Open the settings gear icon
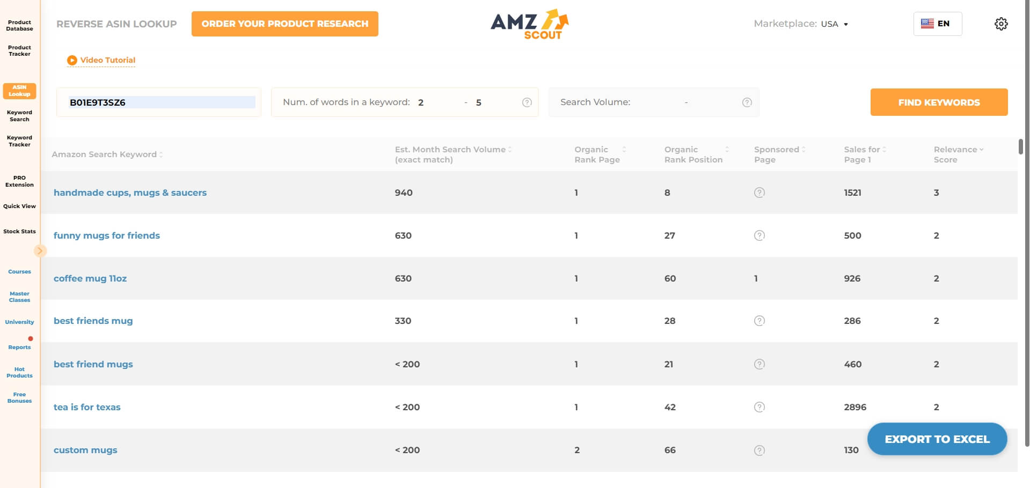 point(1001,24)
